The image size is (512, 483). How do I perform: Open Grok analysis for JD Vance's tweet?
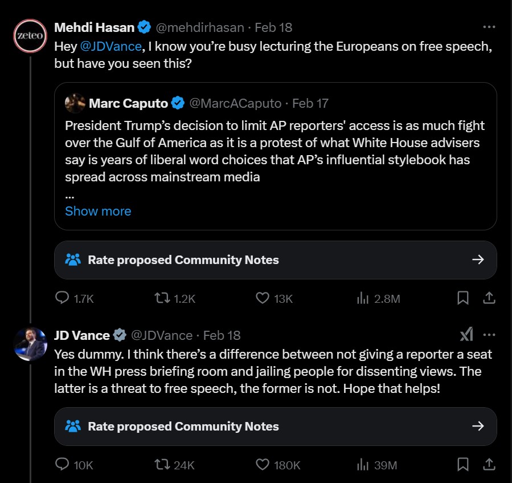click(x=466, y=336)
